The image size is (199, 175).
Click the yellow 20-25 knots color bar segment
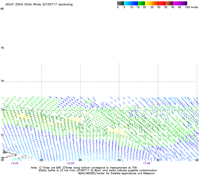[148, 3]
